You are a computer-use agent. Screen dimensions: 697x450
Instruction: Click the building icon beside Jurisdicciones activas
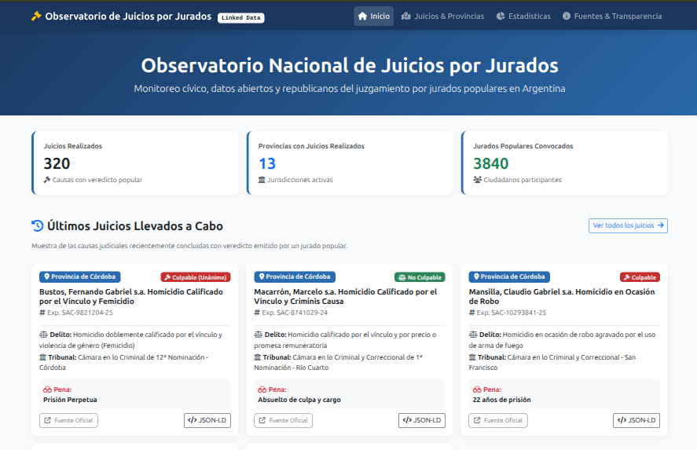tap(262, 180)
